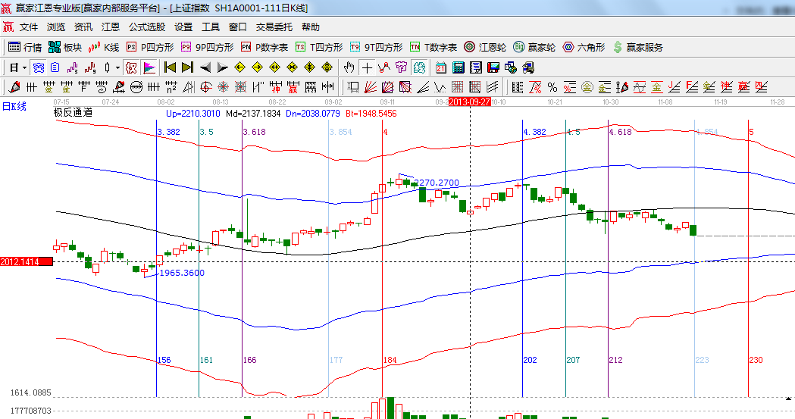The width and height of the screenshot is (795, 419).
Task: Open the 公式选股 menu
Action: (x=146, y=27)
